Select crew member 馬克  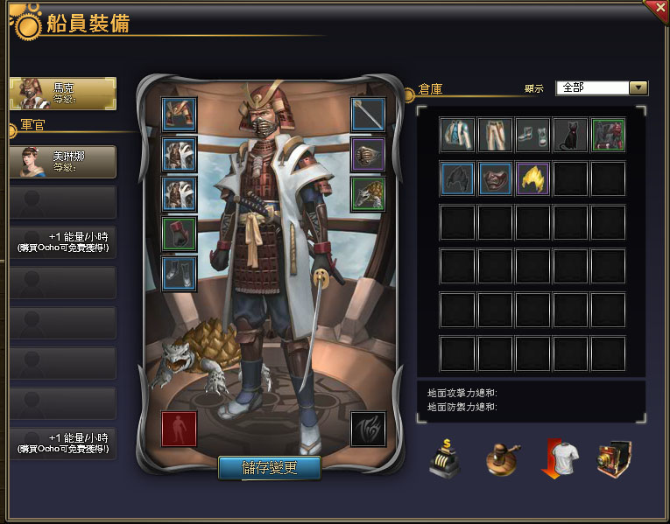click(63, 94)
